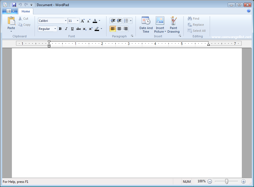Select the Home ribbon tab
This screenshot has height=187, width=254.
[26, 11]
